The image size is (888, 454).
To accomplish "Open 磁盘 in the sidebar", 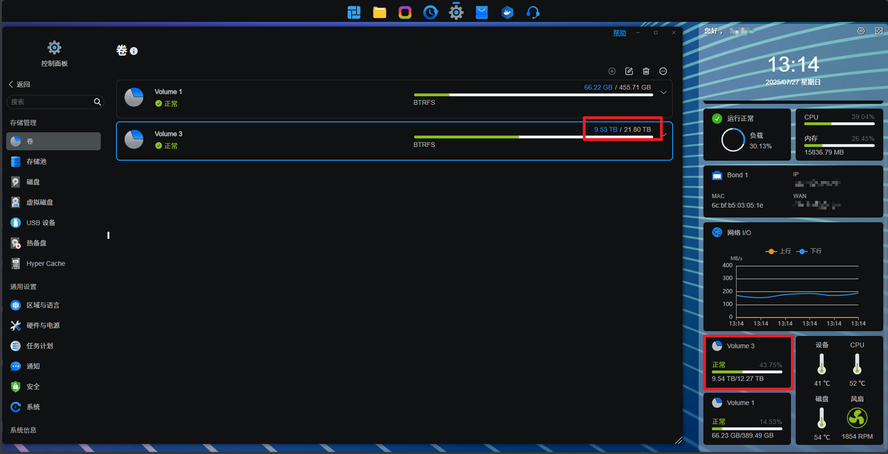I will coord(53,182).
